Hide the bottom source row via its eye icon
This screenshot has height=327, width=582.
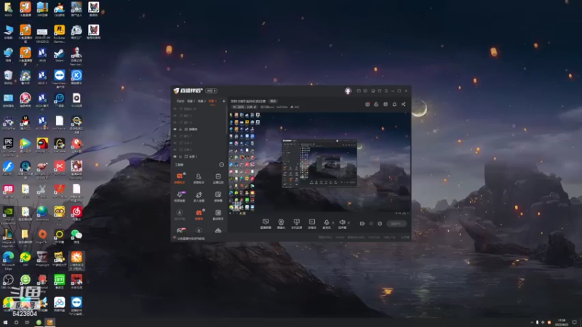tap(175, 156)
